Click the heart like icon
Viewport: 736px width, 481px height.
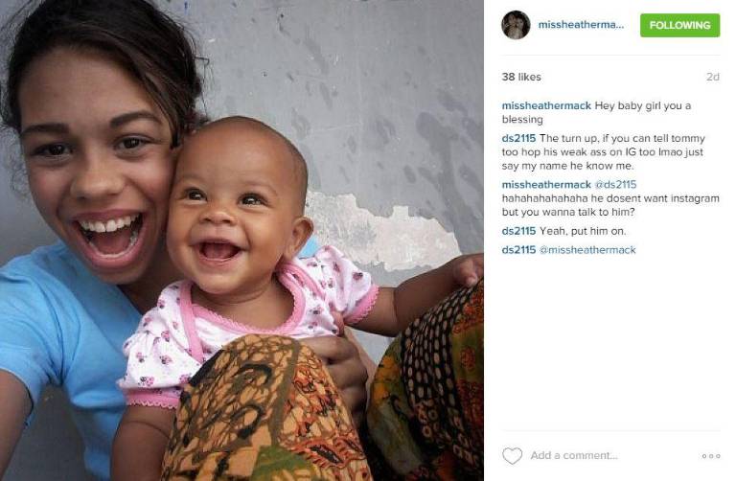tap(512, 456)
